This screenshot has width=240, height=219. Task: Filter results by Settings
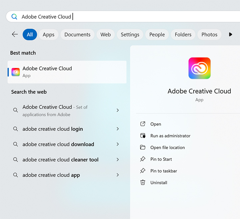tap(130, 34)
